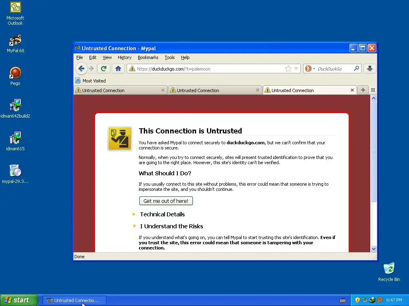Open the Downloads arrow button
The width and height of the screenshot is (409, 306).
coord(369,69)
